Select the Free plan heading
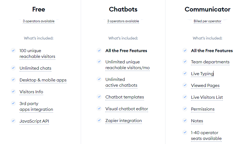The height and width of the screenshot is (144, 241). tap(38, 9)
